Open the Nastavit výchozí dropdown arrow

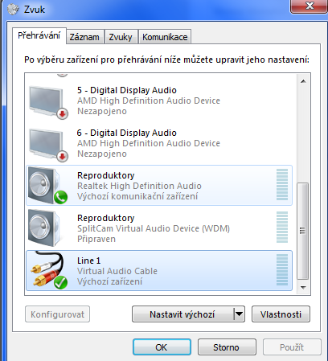pos(239,314)
